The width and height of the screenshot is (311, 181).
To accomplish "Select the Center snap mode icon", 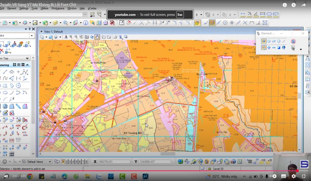I will tap(225, 23).
